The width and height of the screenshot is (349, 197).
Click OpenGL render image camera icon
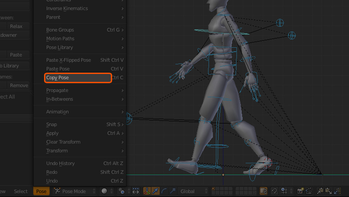(x=300, y=191)
